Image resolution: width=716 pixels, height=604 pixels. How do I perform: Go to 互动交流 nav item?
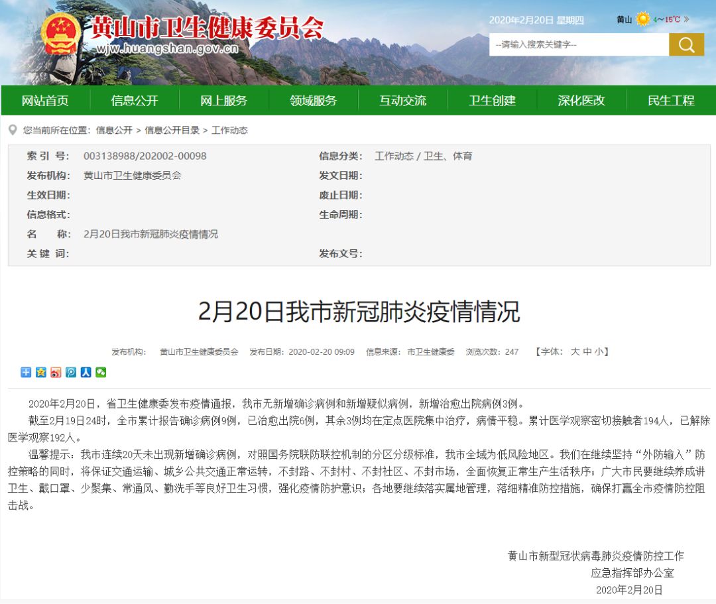(402, 100)
